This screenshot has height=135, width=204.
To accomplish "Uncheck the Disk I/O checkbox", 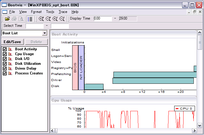I will pyautogui.click(x=5, y=59).
